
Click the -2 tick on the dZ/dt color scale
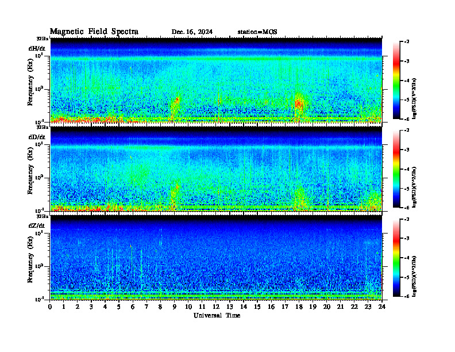click(x=407, y=219)
